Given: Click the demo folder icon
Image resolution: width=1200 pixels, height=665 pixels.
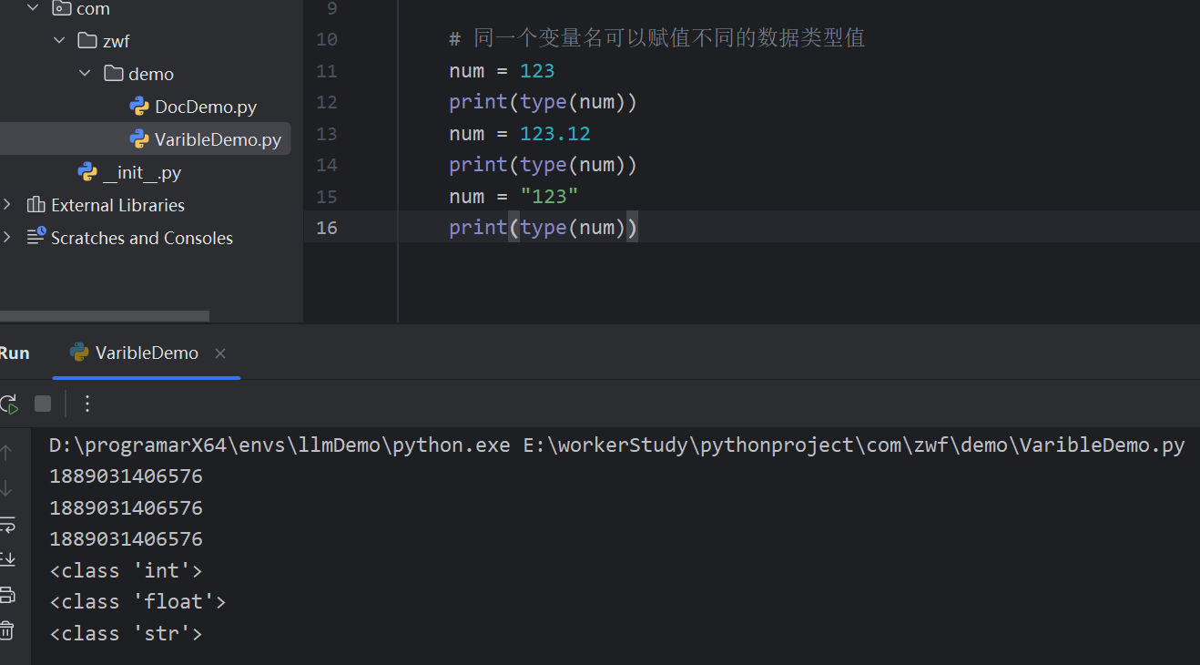Looking at the screenshot, I should click(114, 73).
